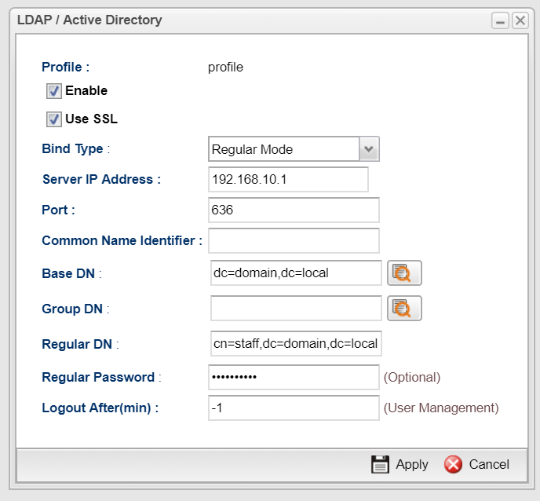The width and height of the screenshot is (540, 501).
Task: Click the 'Profile :' label
Action: 65,68
